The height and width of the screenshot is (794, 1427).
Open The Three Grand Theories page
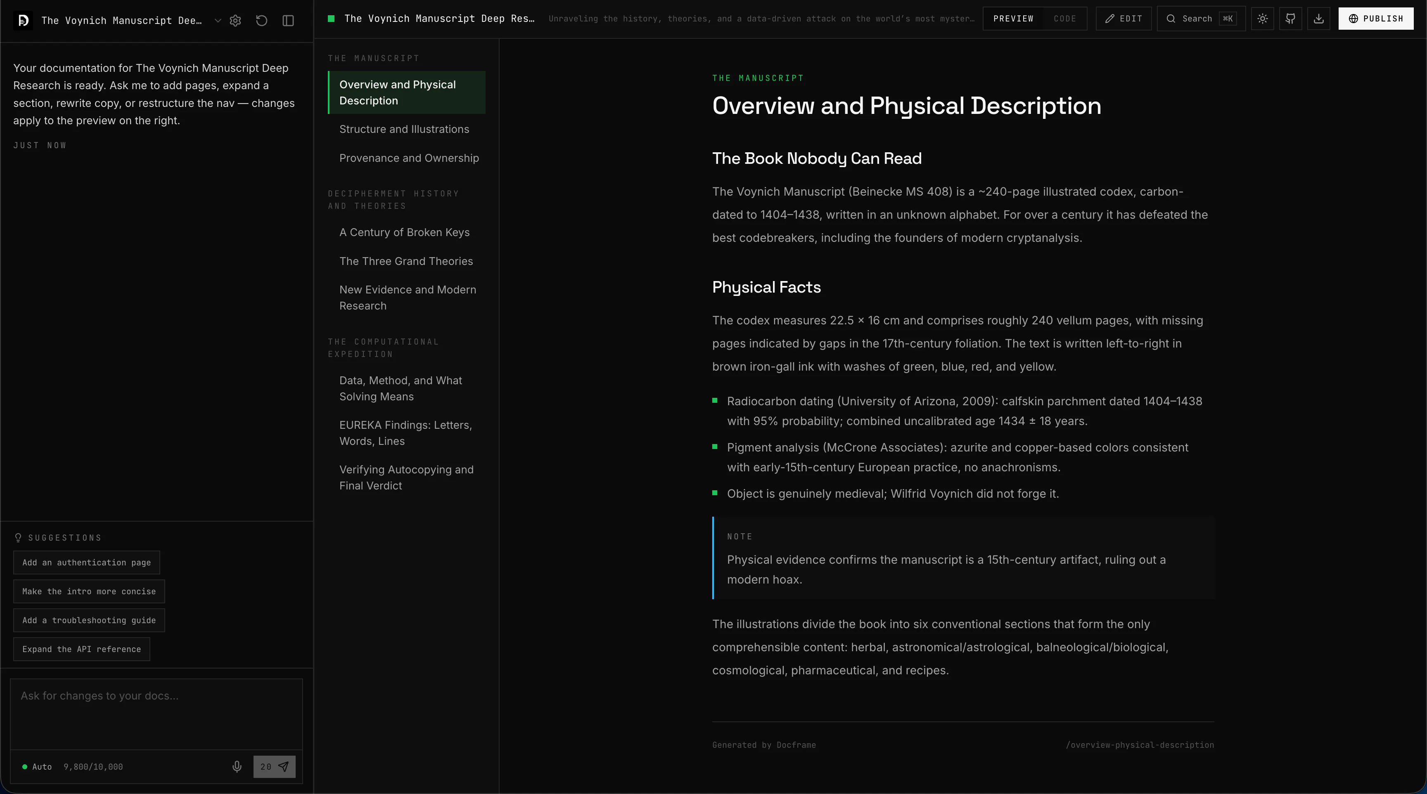pyautogui.click(x=407, y=261)
